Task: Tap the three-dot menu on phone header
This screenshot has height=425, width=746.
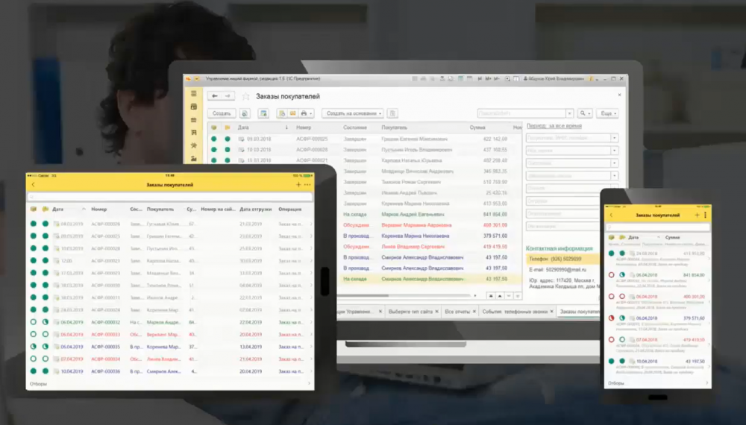Action: pyautogui.click(x=705, y=215)
